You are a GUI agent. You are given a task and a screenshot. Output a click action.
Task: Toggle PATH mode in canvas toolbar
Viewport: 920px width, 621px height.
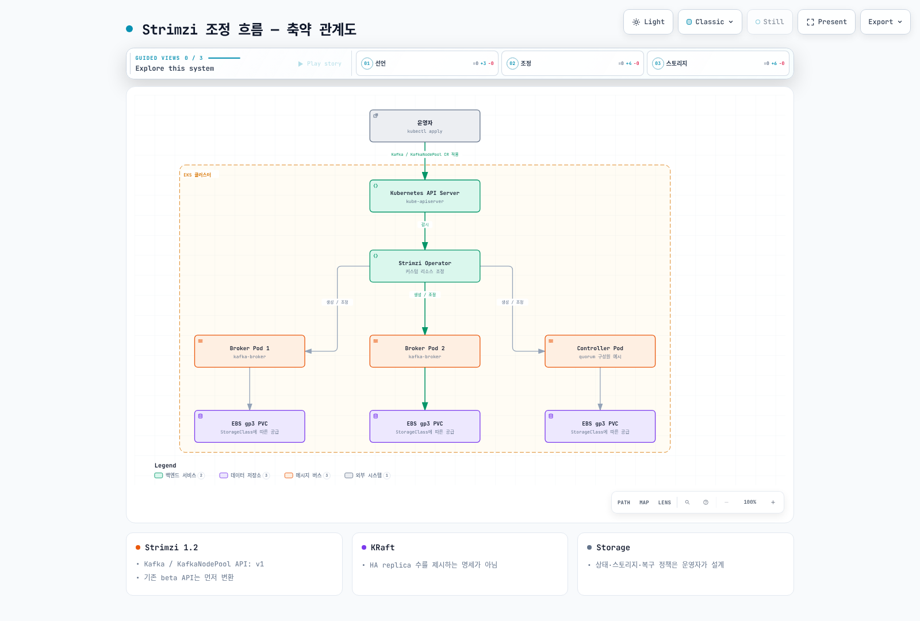point(624,503)
